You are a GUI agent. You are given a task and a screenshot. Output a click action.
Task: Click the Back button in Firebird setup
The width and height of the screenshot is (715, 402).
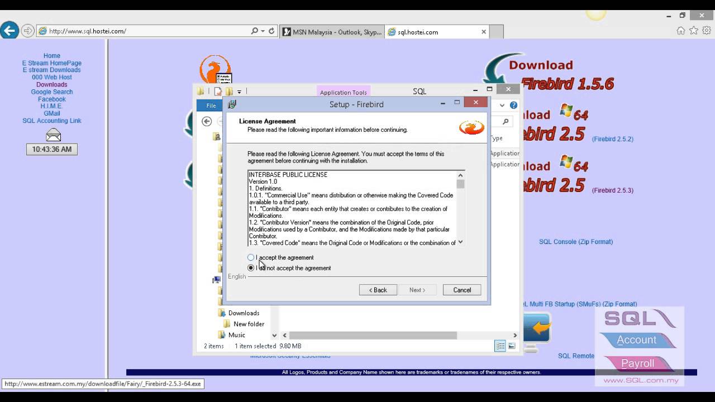[x=378, y=290]
